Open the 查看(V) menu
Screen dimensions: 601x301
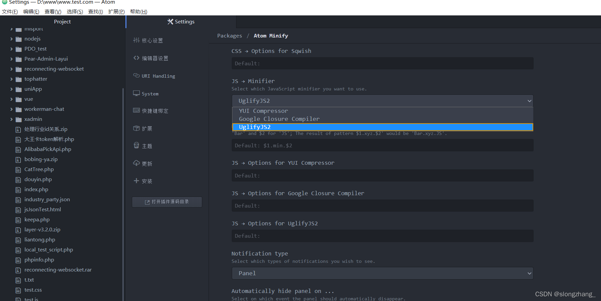tap(53, 12)
